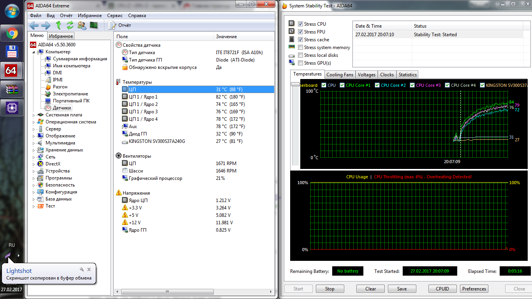Select Электропитание in the tree
532x299 pixels.
click(x=70, y=94)
